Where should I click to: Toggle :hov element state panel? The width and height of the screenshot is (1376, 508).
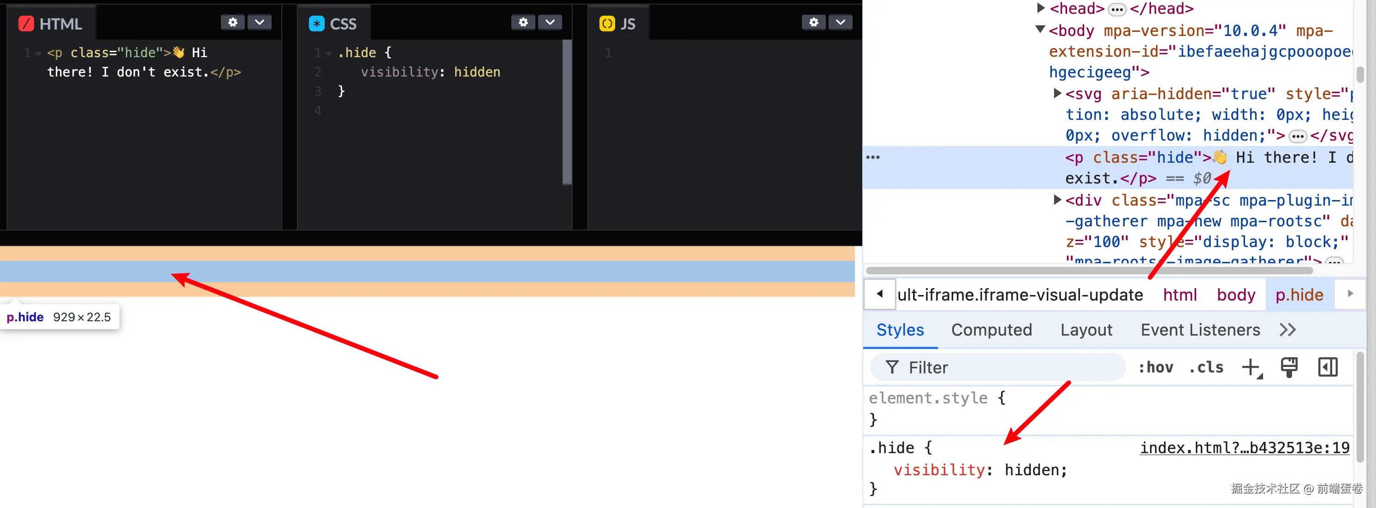coord(1156,367)
